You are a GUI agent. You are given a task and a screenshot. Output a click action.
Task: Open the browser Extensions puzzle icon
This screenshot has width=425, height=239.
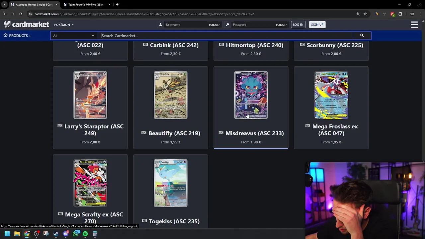400,14
